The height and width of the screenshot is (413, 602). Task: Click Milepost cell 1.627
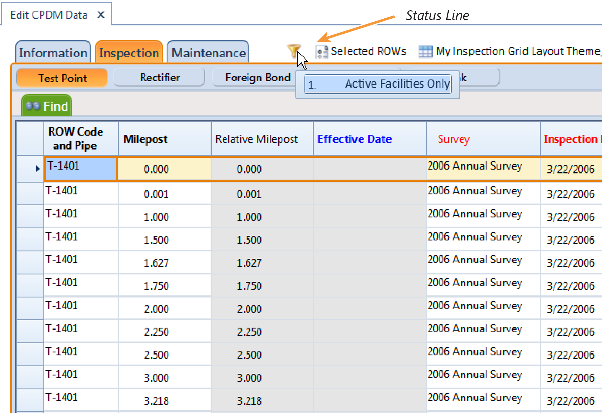165,263
